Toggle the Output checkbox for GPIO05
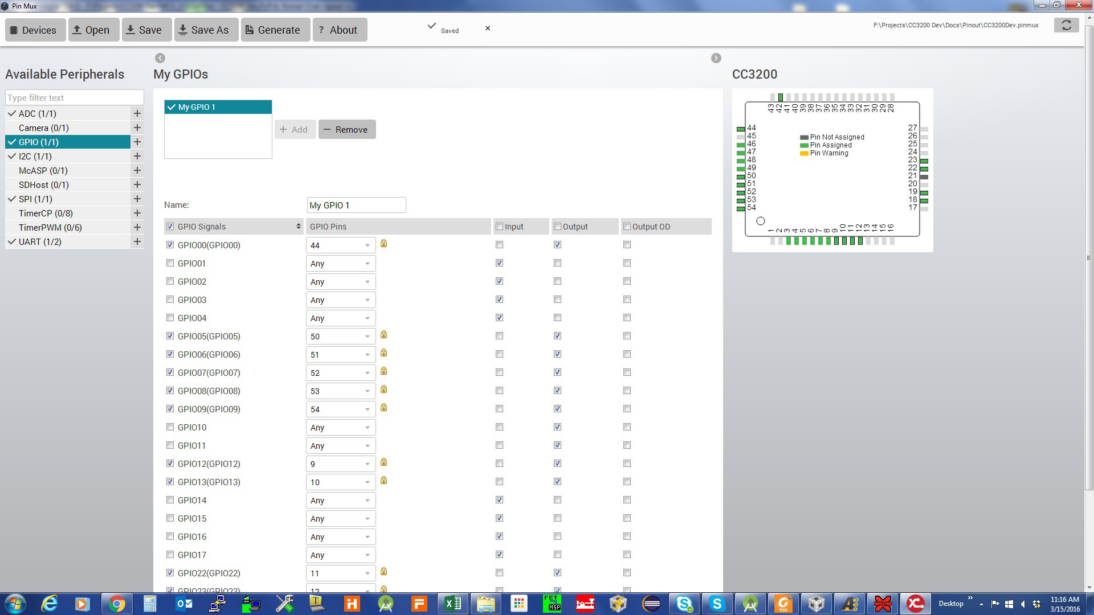The image size is (1094, 615). point(558,336)
